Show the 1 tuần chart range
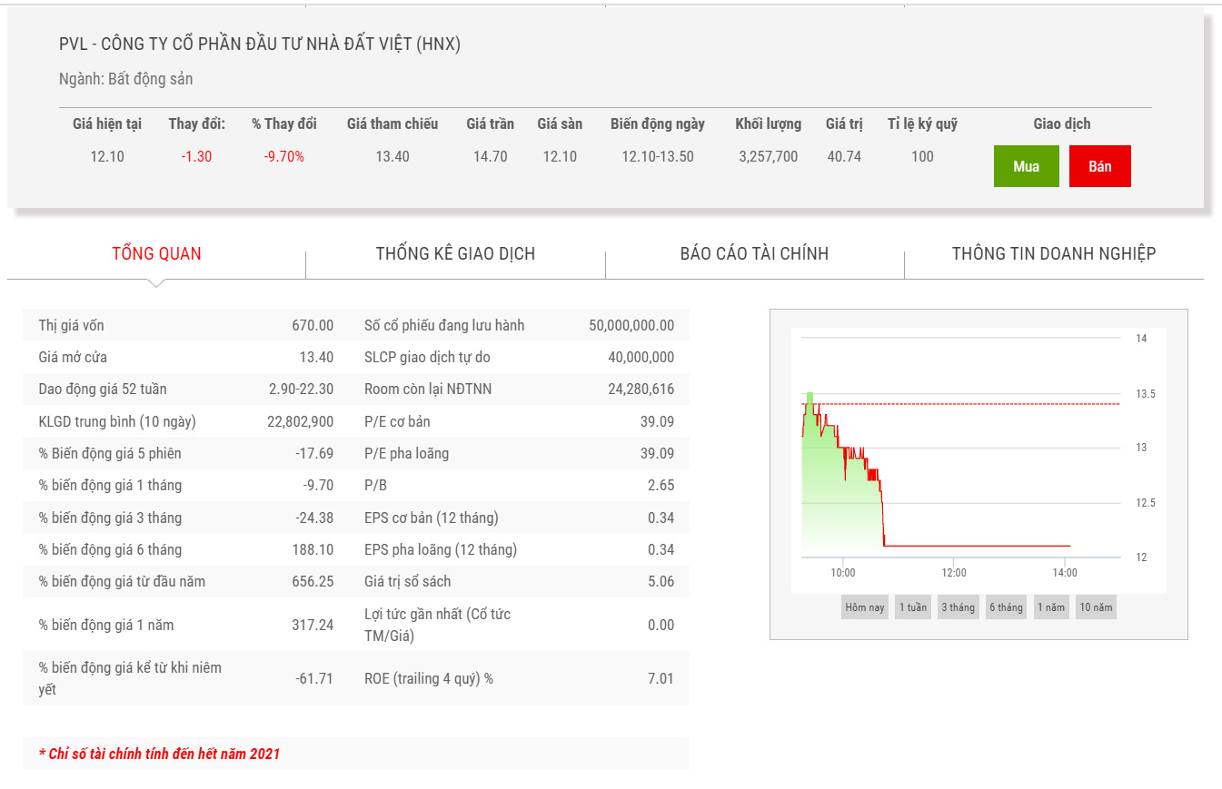This screenshot has height=789, width=1222. click(x=913, y=607)
